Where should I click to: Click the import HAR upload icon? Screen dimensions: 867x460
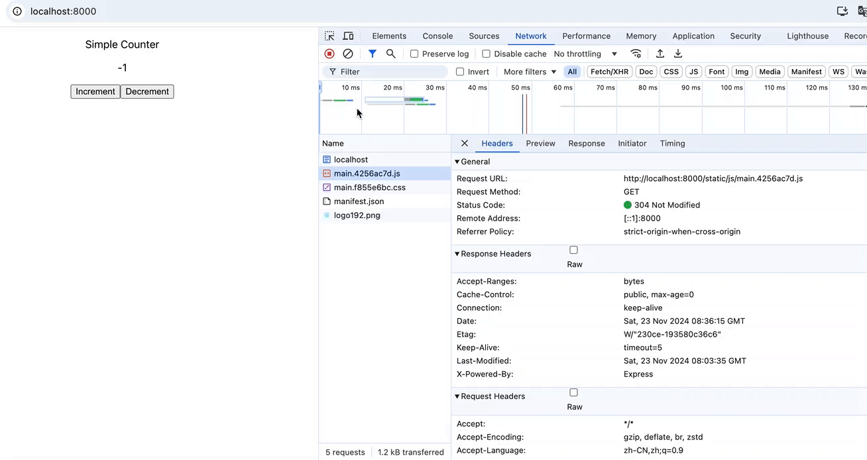tap(660, 54)
